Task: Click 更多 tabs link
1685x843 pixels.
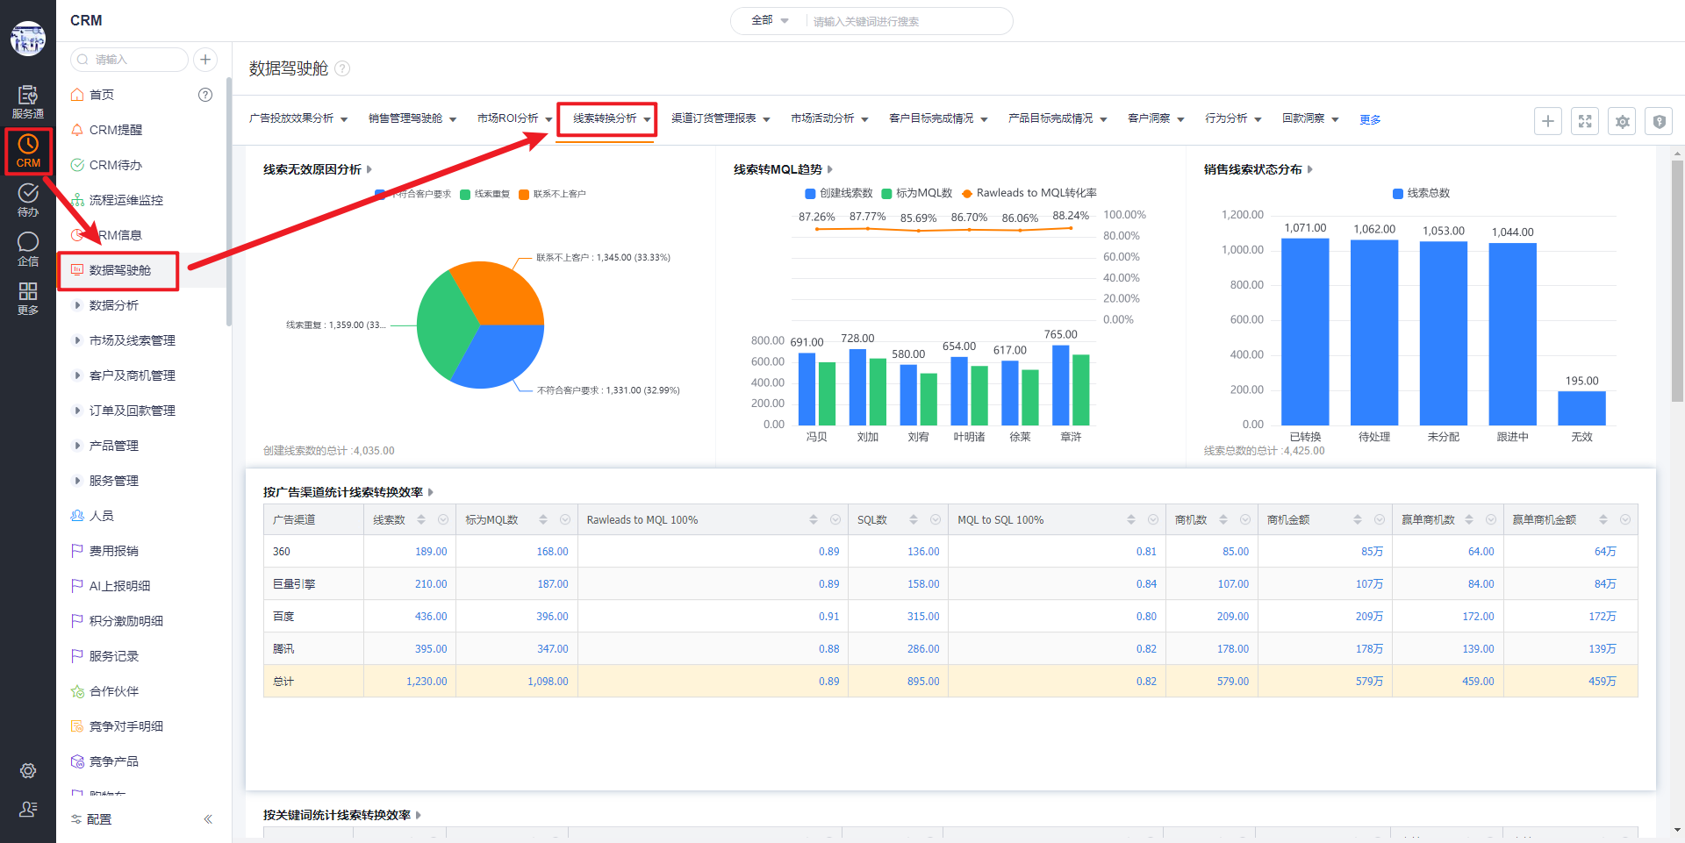Action: tap(1370, 119)
